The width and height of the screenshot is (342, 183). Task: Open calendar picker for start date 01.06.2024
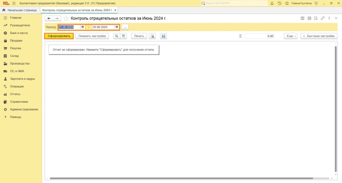click(x=82, y=27)
